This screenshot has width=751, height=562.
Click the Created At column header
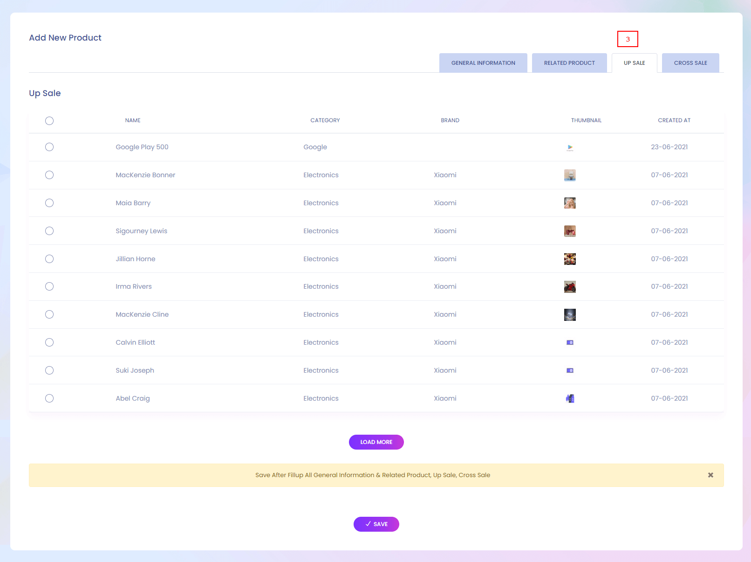[674, 120]
